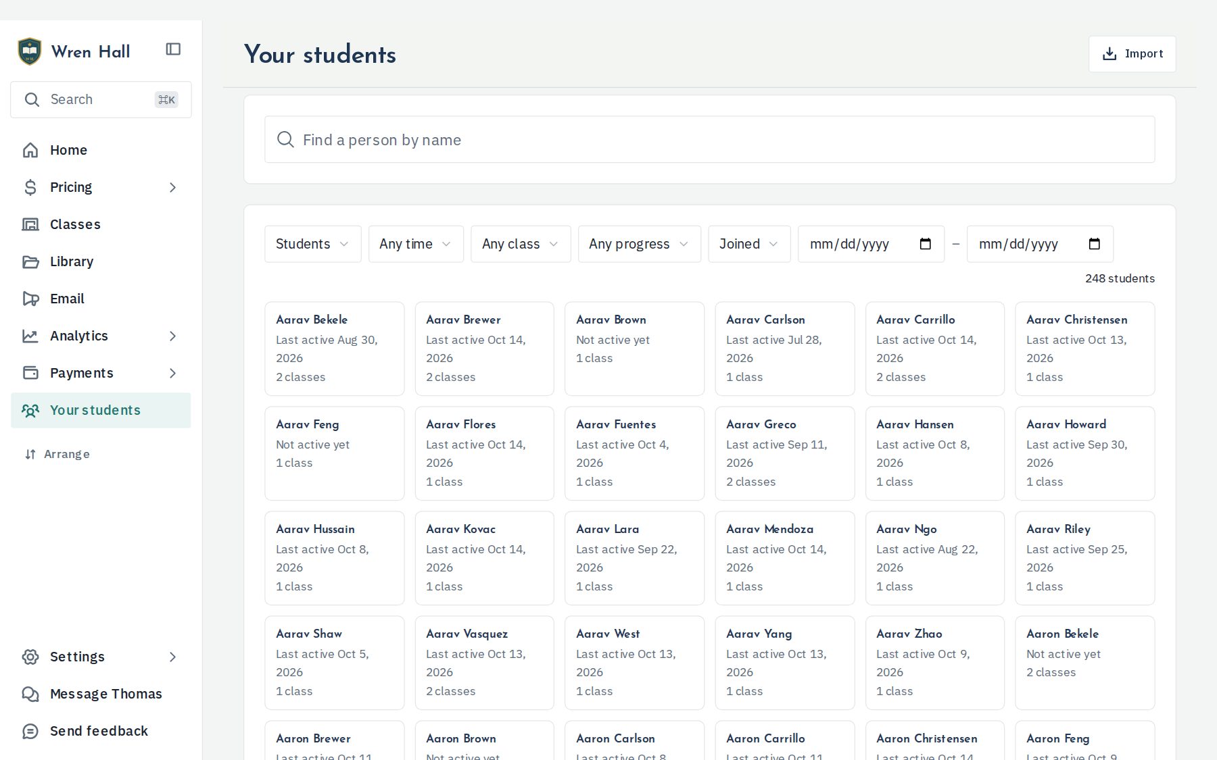The height and width of the screenshot is (760, 1217).
Task: Open Aarav Carlson student card
Action: (784, 349)
